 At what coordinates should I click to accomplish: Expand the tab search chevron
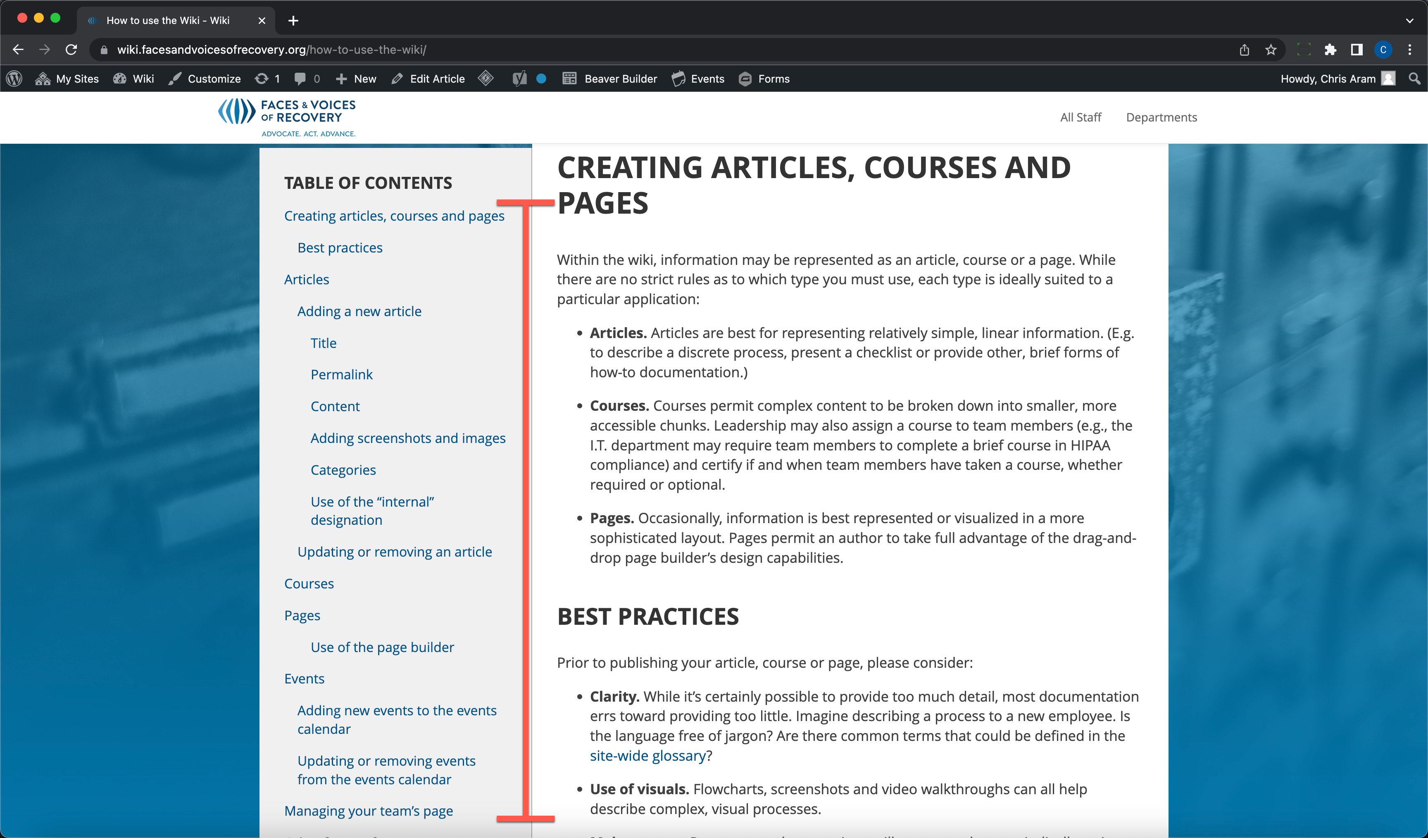coord(1409,20)
